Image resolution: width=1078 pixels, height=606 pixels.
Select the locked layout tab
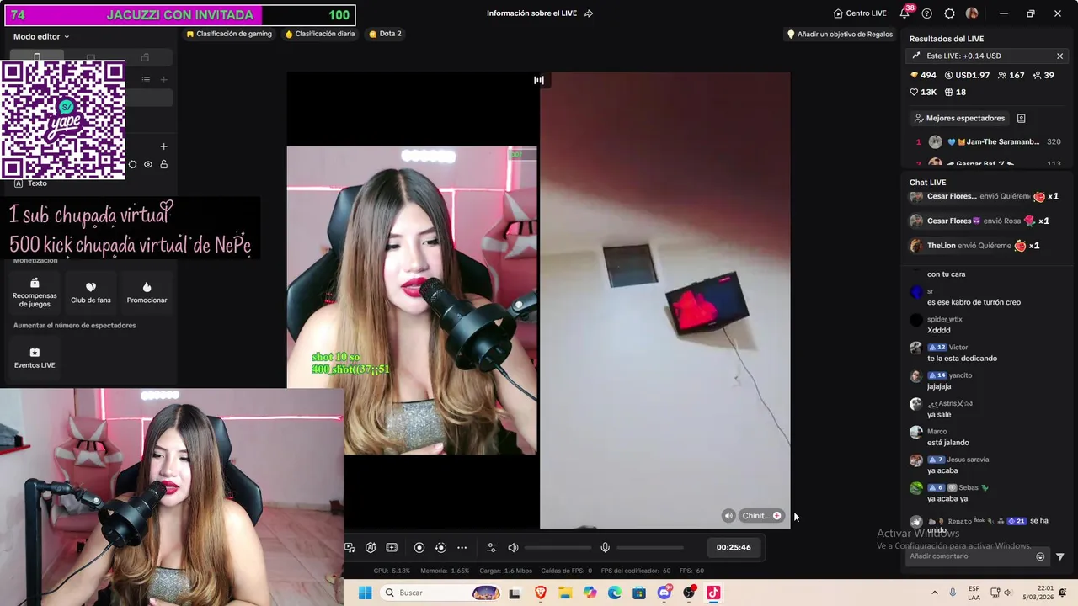coord(145,57)
